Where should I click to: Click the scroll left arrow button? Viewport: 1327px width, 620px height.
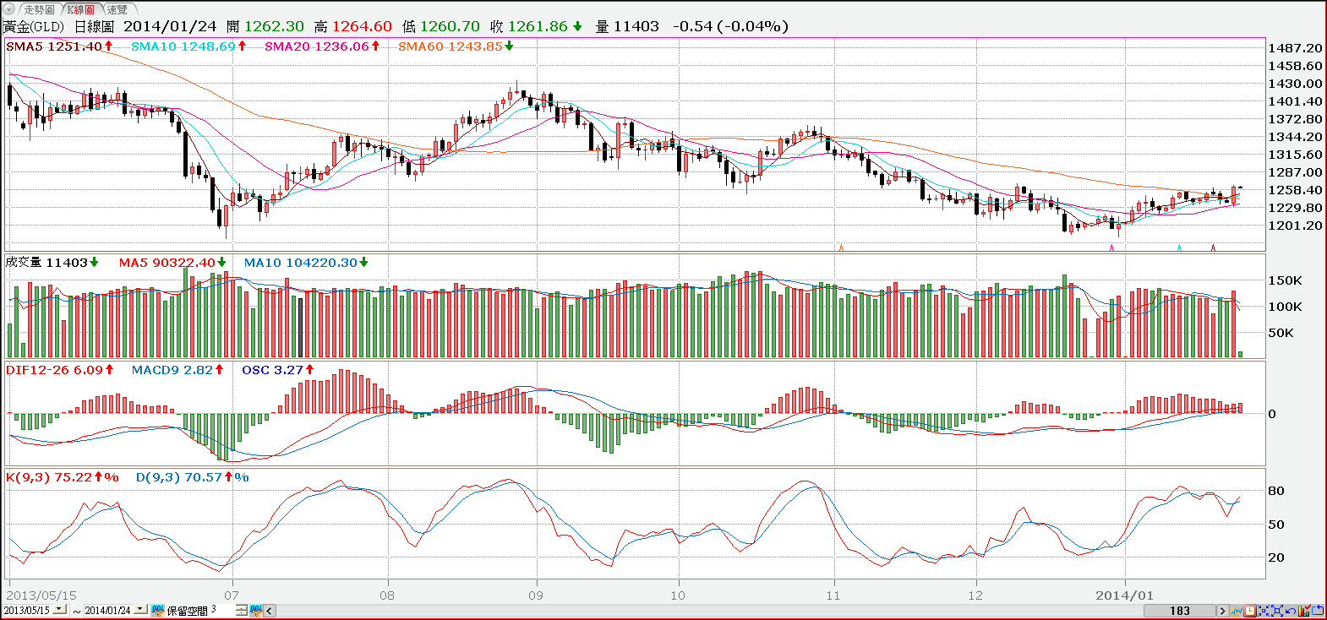(x=270, y=611)
